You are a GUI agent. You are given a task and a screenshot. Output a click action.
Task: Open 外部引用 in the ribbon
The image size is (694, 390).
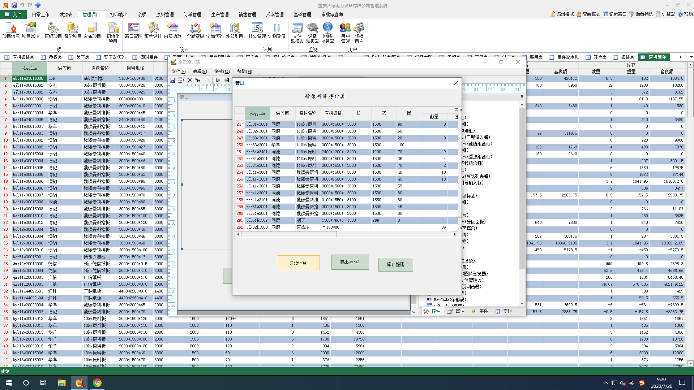(234, 31)
